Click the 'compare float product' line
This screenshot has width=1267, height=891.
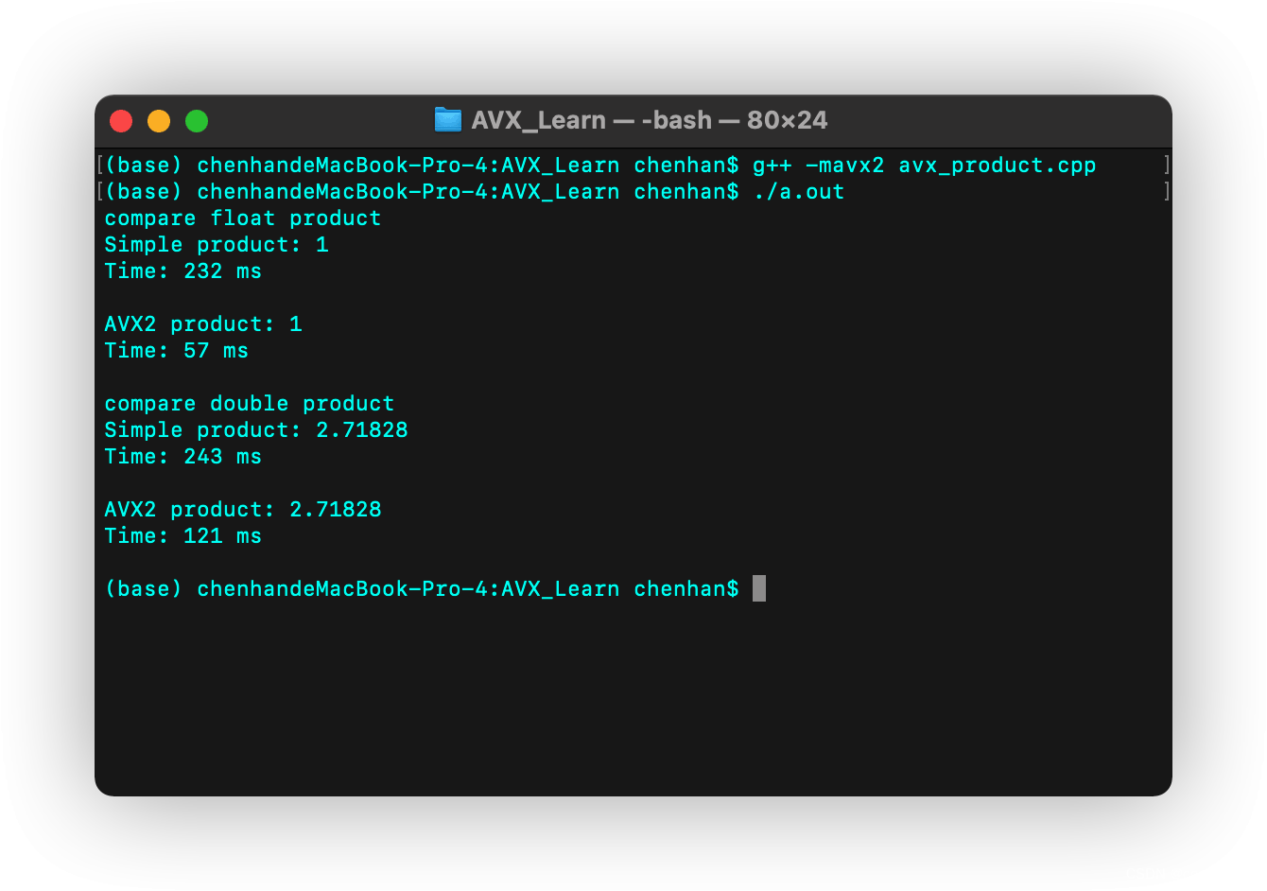(243, 218)
